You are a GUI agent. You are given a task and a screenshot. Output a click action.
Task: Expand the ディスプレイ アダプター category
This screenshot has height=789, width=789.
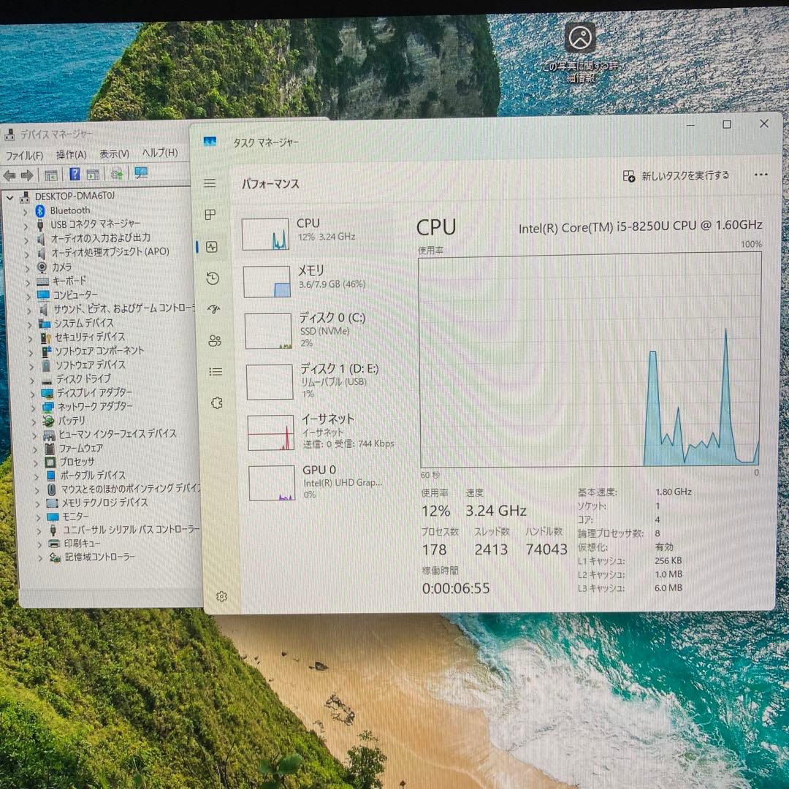33,392
